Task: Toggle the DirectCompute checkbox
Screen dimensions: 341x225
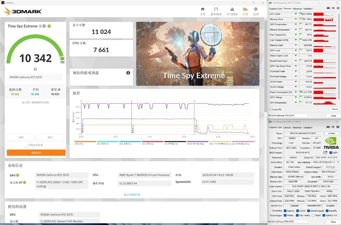Action: 308,211
